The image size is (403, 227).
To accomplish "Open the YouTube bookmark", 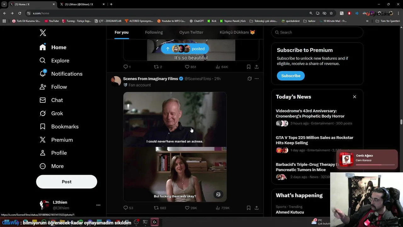I will 52,21.
